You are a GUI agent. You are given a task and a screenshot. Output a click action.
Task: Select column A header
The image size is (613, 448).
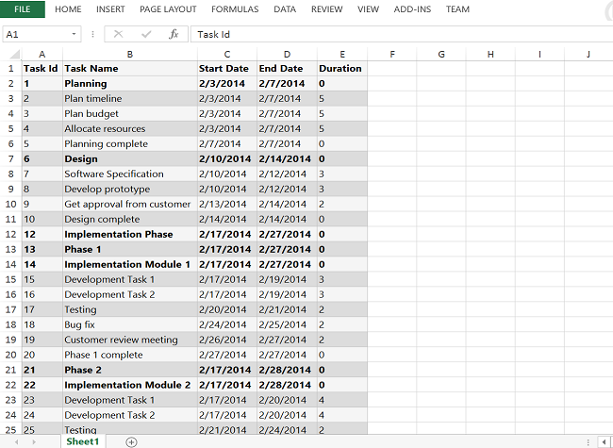click(41, 55)
